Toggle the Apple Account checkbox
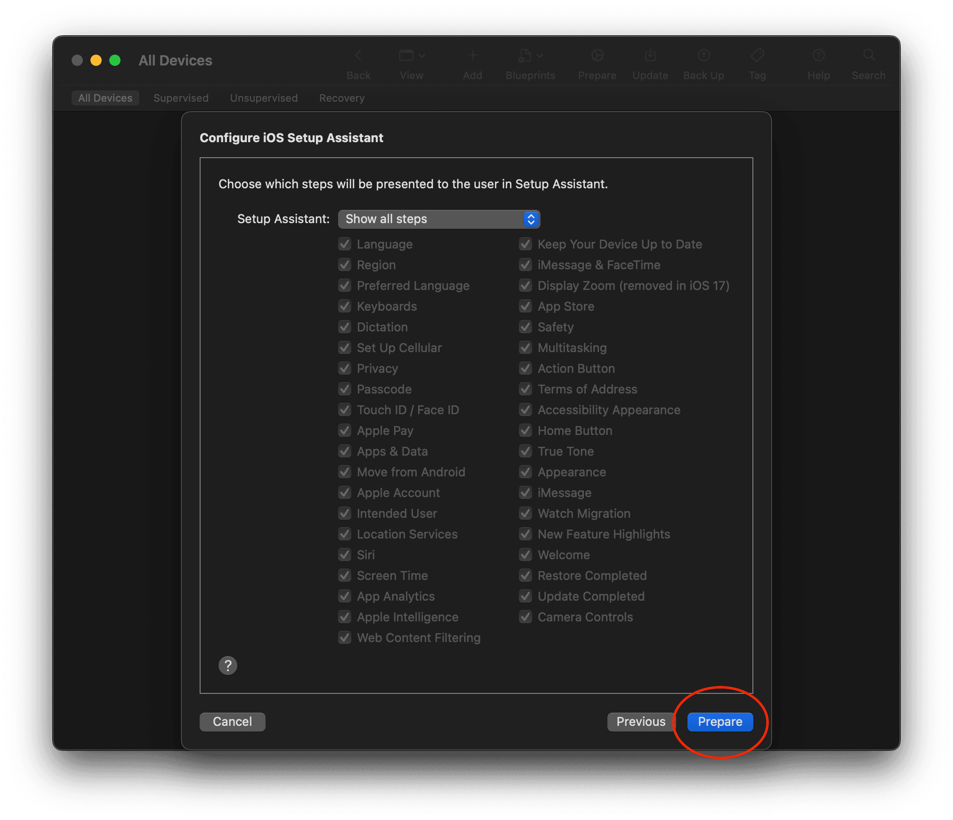953x820 pixels. click(x=345, y=493)
